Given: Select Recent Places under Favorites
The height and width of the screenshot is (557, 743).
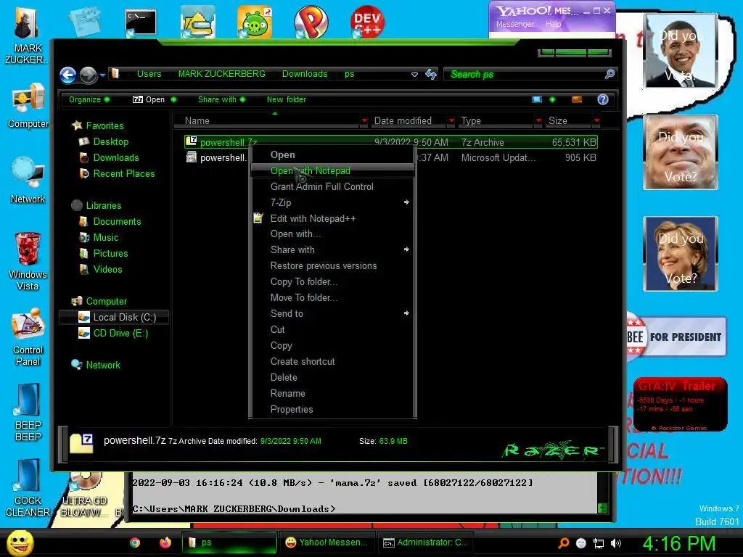Looking at the screenshot, I should point(123,174).
